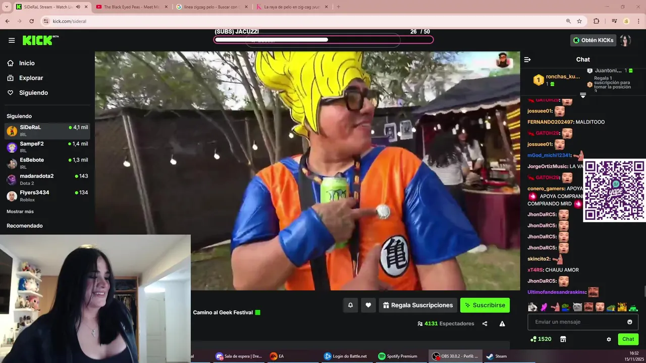Viewport: 646px width, 363px height.
Task: Click ronchas_ku top gifter entry
Action: [558, 80]
